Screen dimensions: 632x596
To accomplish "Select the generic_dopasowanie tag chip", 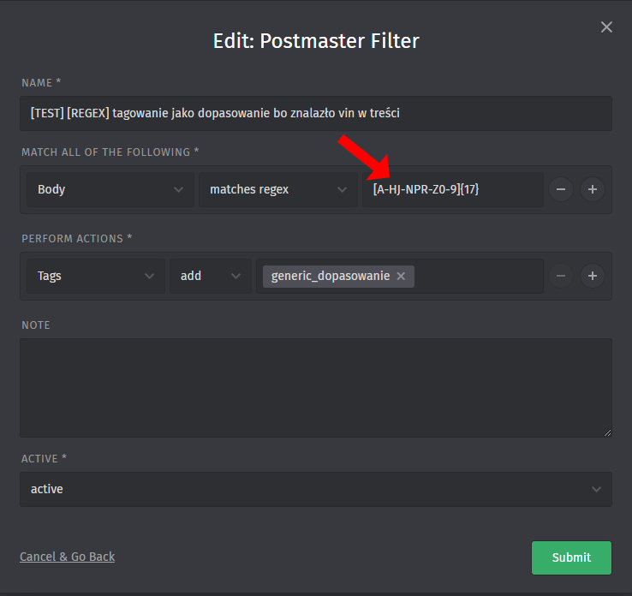I will click(x=330, y=276).
